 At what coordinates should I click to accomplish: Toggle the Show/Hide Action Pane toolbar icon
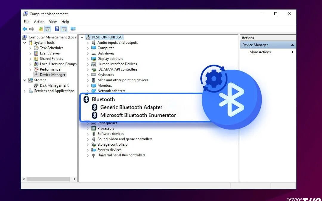point(64,29)
